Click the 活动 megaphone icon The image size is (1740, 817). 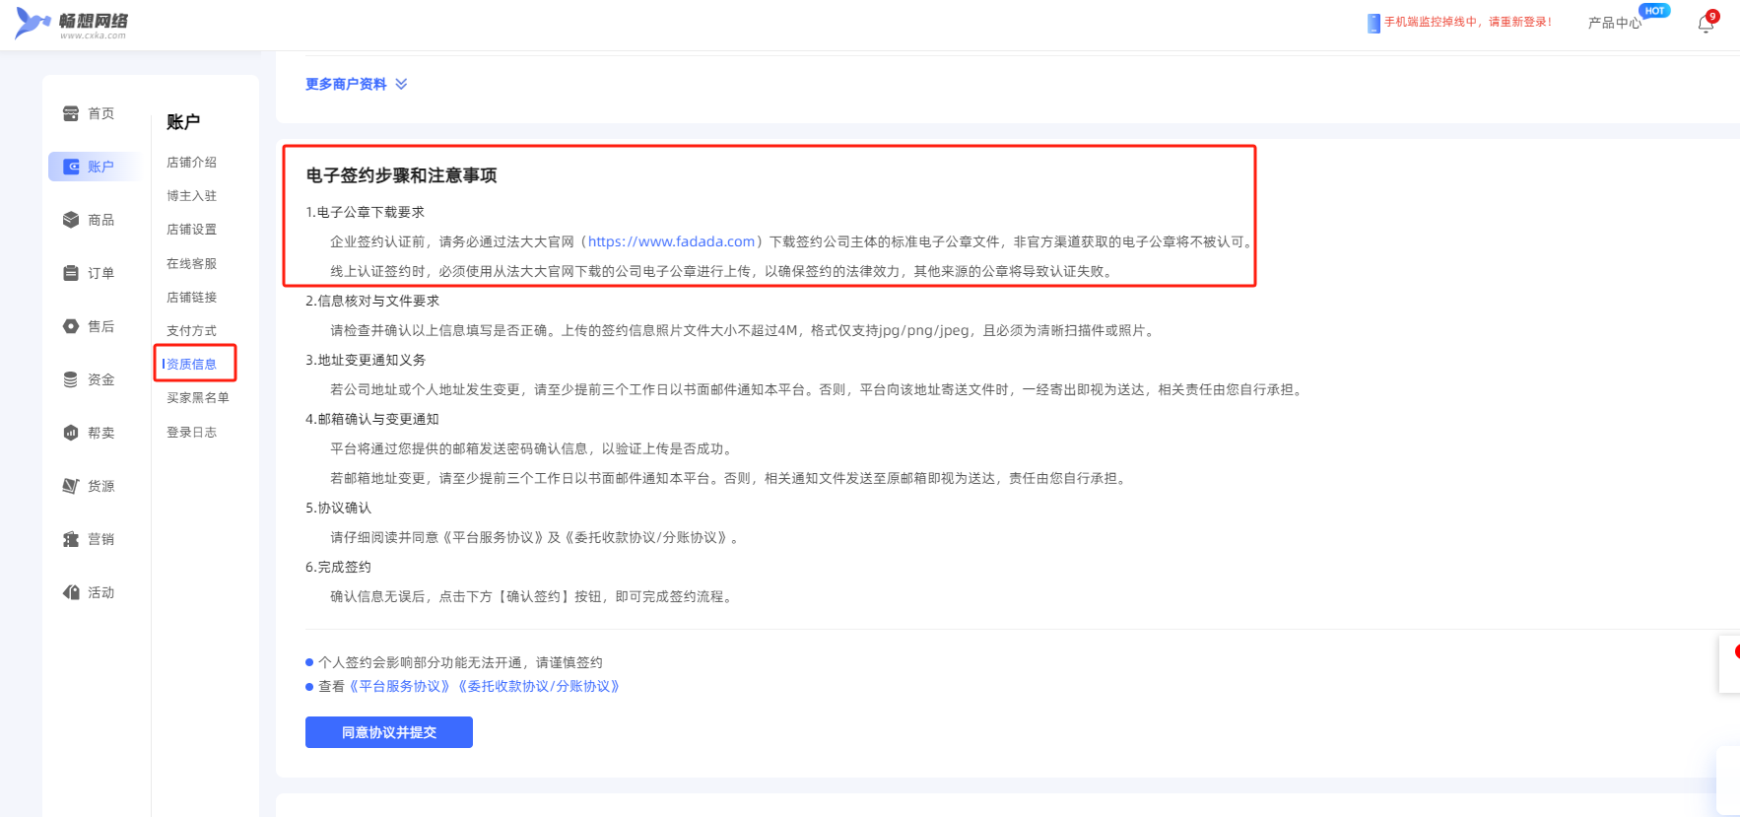tap(71, 592)
